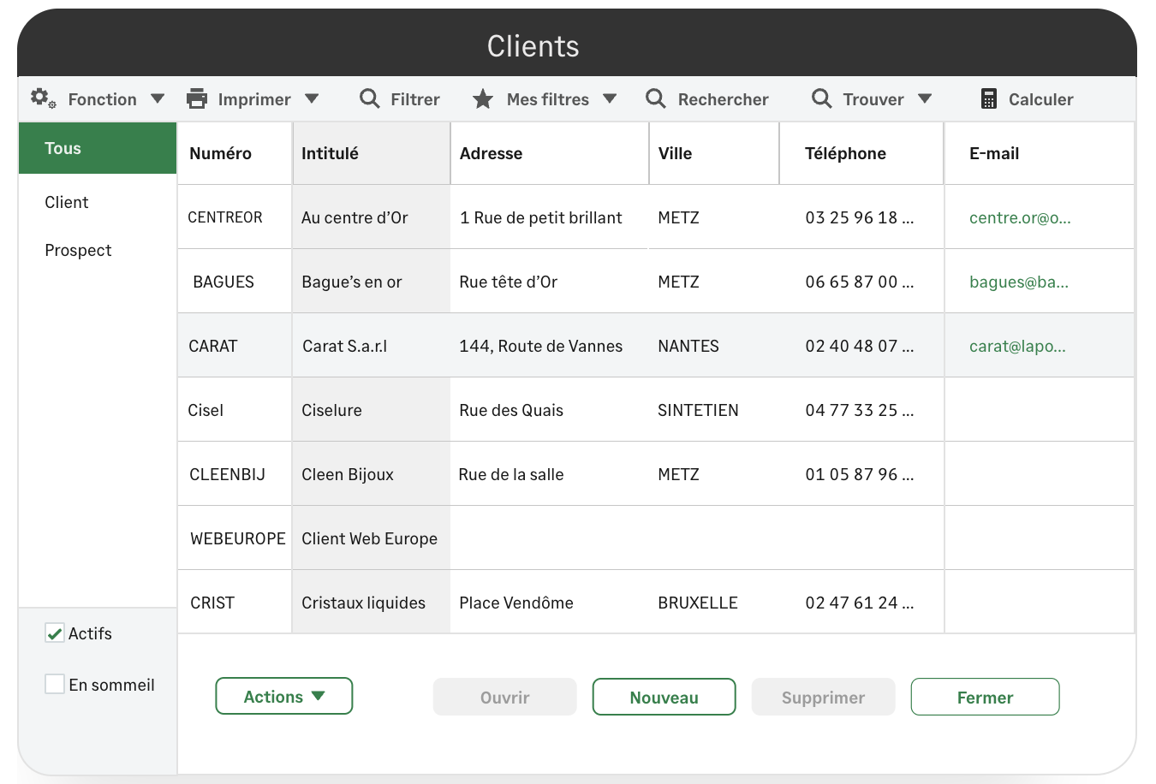Image resolution: width=1156 pixels, height=784 pixels.
Task: Sort by Adresse column header
Action: tap(550, 153)
